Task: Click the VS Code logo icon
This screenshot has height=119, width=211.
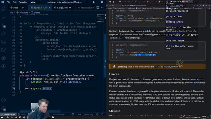Action: coord(2,2)
